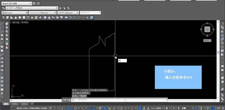Toggle grid display in status bar

point(51,108)
